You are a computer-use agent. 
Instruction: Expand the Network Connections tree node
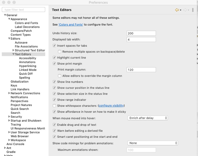click(x=9, y=93)
